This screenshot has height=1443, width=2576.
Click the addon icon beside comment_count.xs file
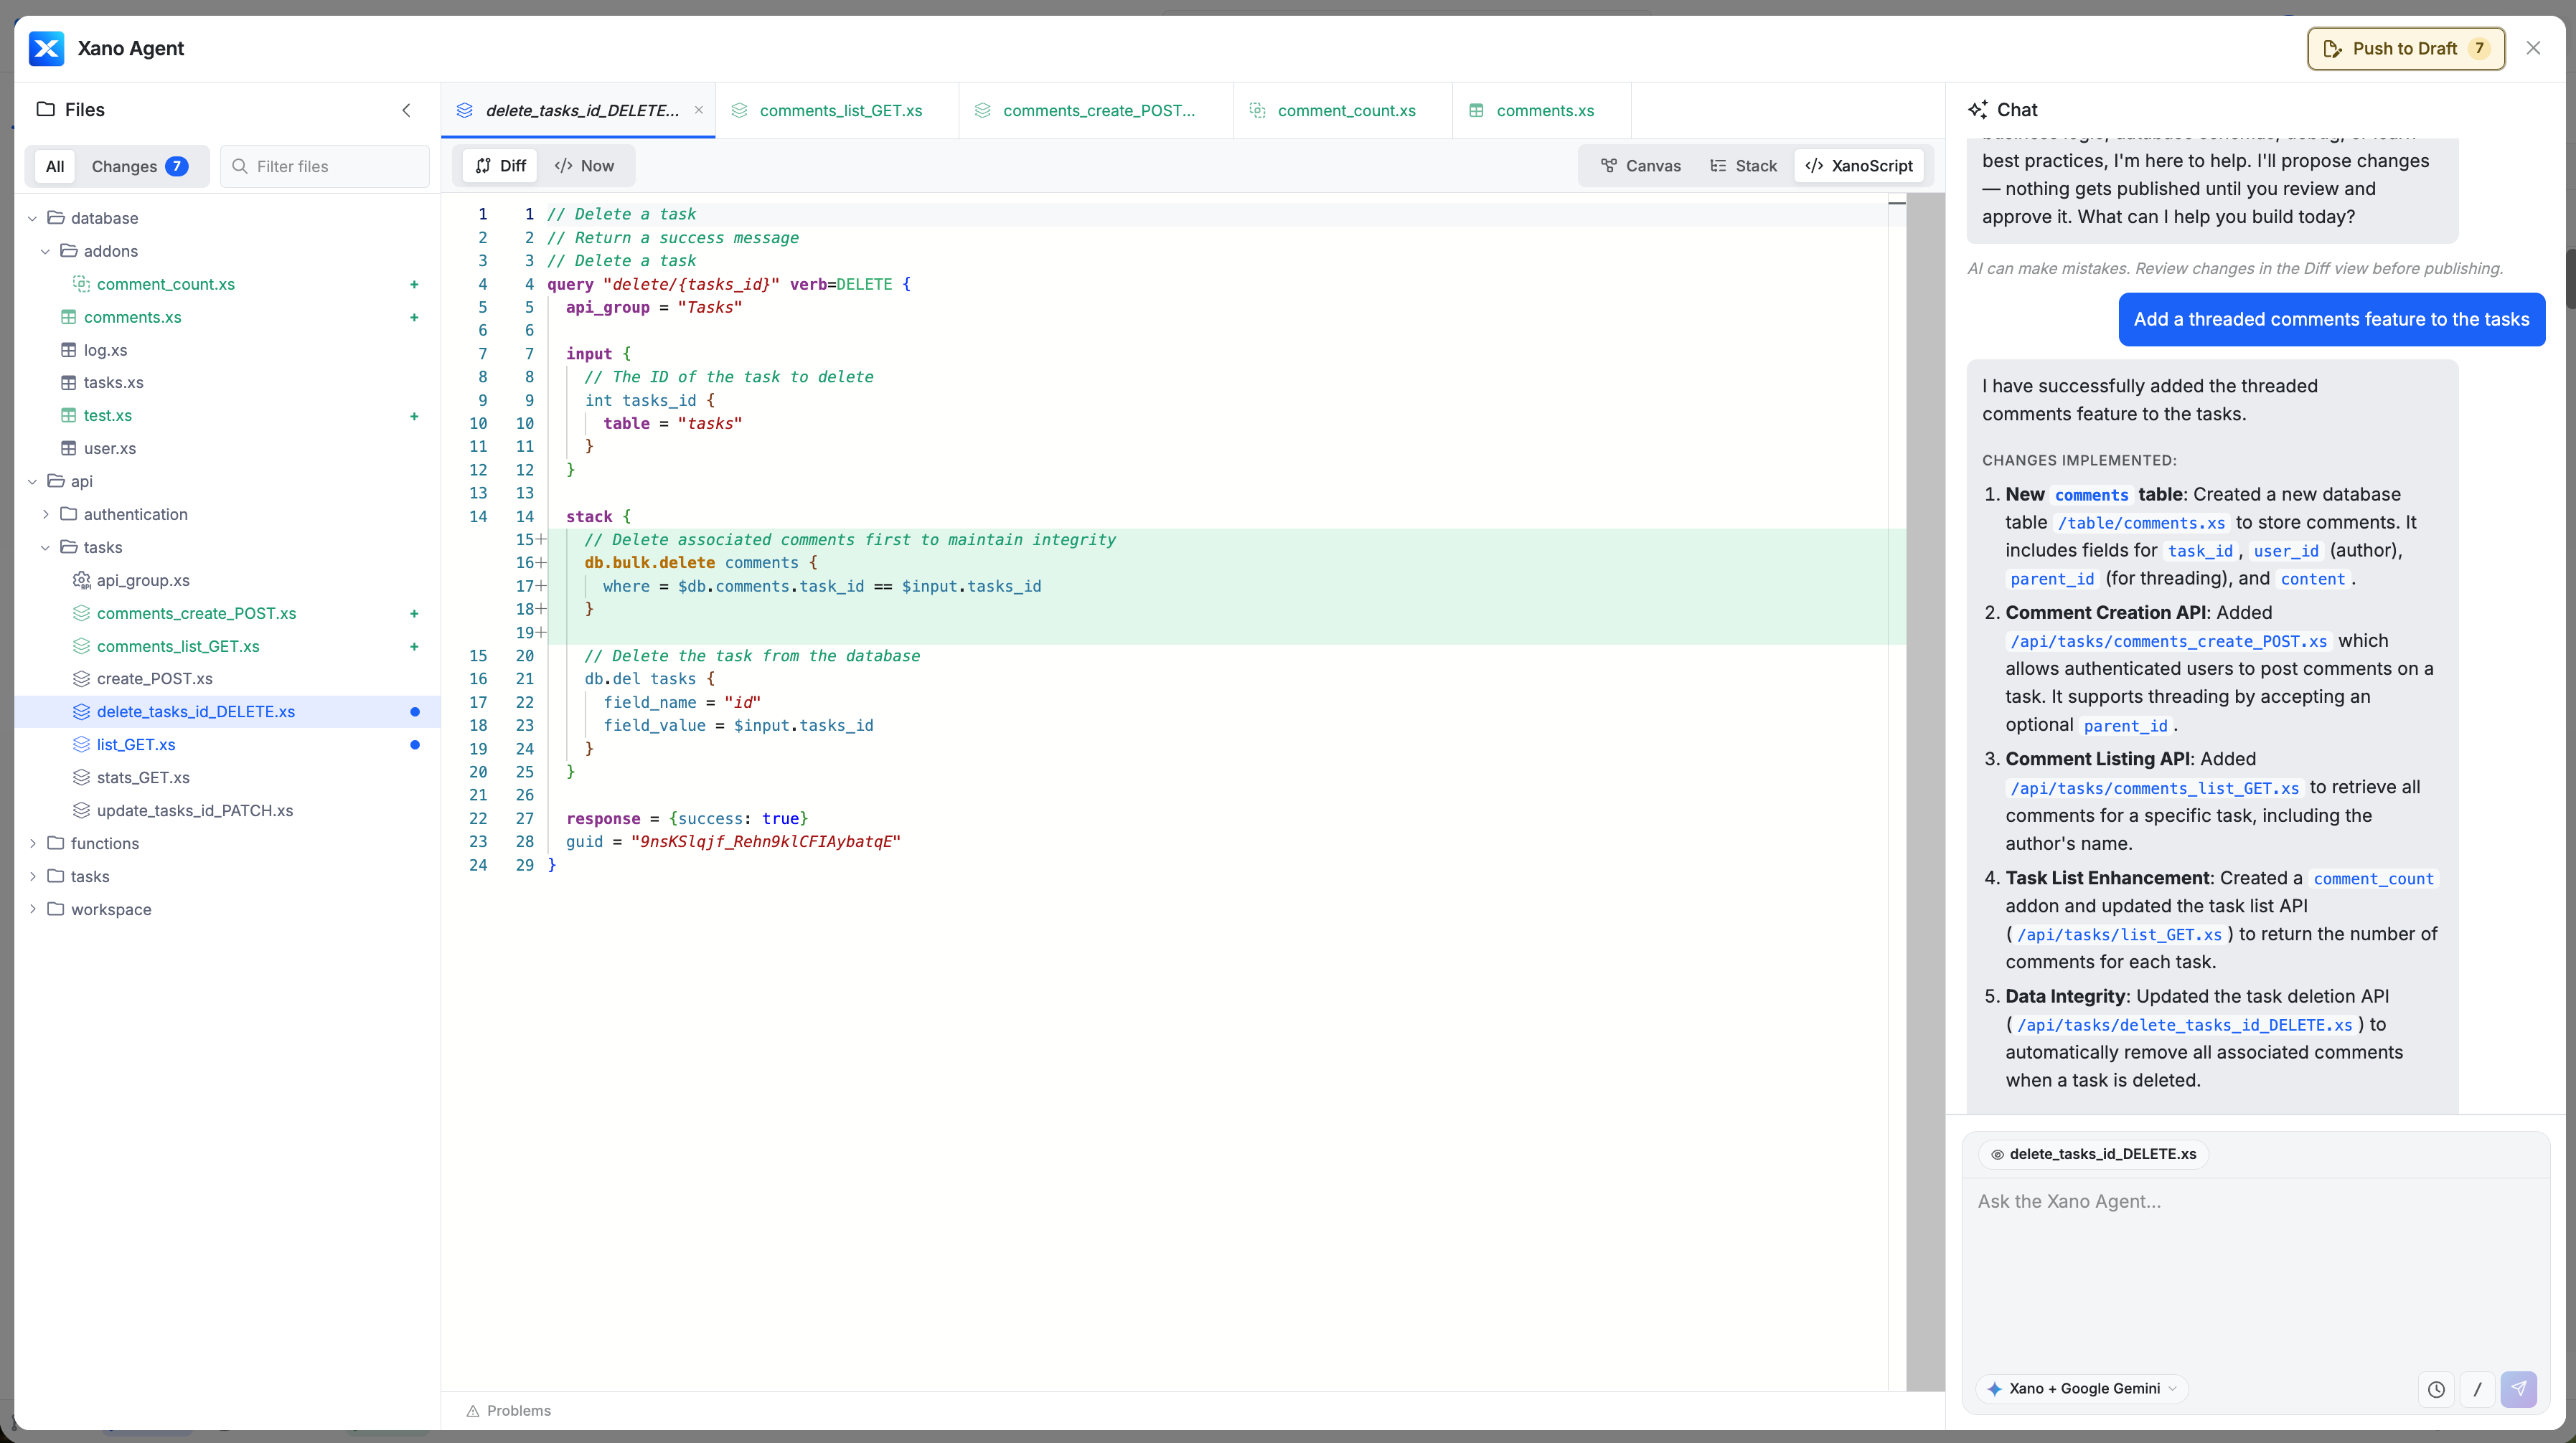[x=81, y=284]
